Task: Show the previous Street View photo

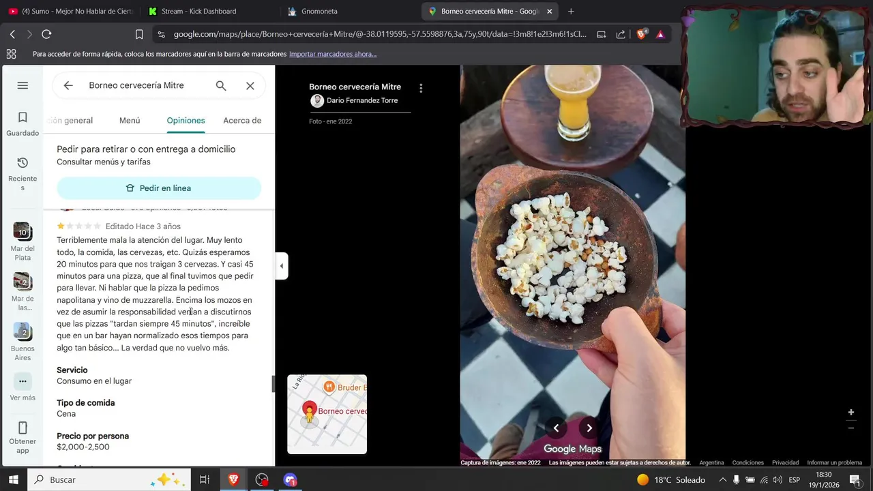Action: [x=556, y=428]
